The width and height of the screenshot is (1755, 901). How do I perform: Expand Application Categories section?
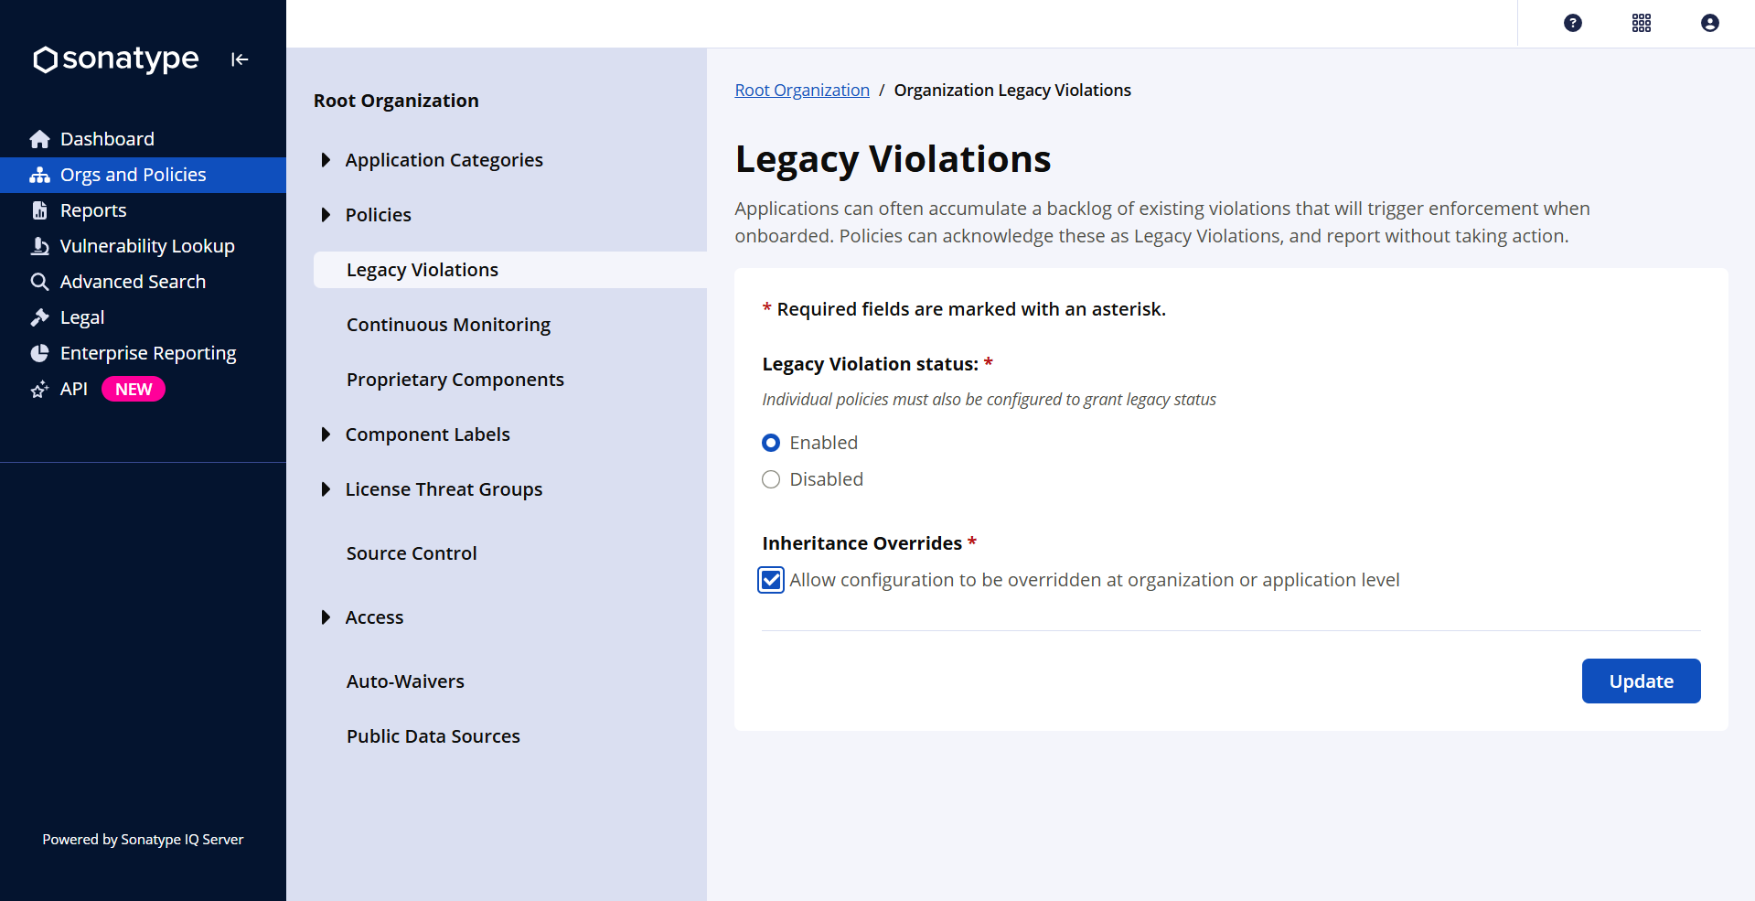(326, 160)
